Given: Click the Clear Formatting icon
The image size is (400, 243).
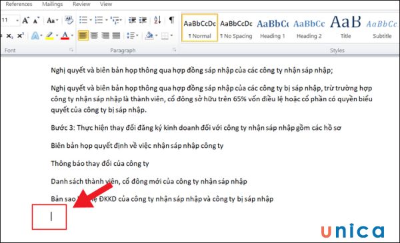Looking at the screenshot, I should 69,20.
